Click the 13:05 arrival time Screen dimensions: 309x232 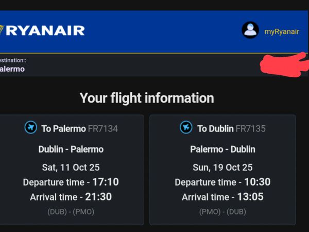click(x=251, y=197)
